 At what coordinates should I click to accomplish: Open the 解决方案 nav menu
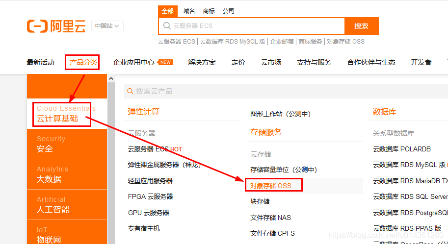pos(202,62)
